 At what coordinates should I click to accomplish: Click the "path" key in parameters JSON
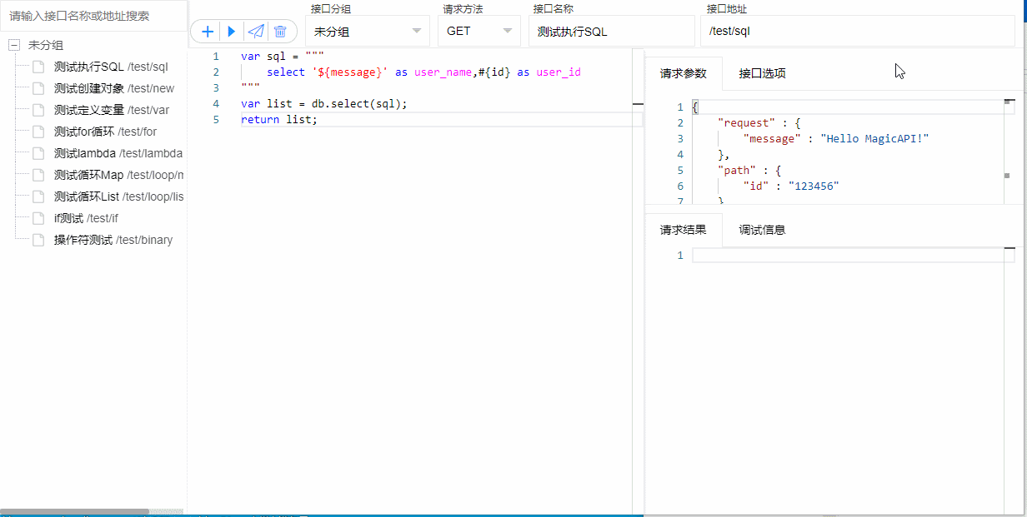737,171
